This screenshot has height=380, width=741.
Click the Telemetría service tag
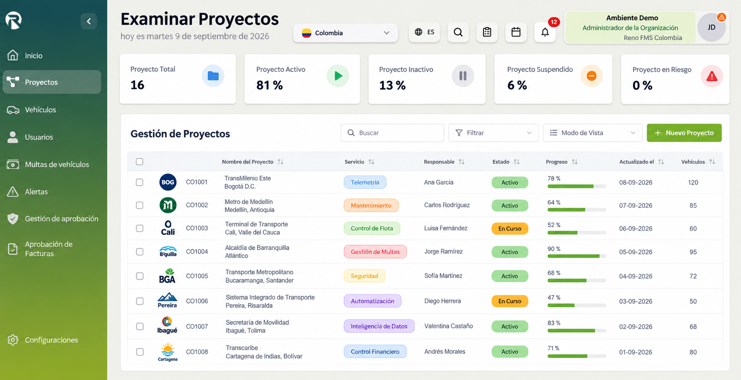point(365,182)
